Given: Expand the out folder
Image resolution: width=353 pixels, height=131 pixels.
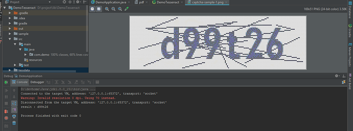Looking at the screenshot, I should coord(10,28).
